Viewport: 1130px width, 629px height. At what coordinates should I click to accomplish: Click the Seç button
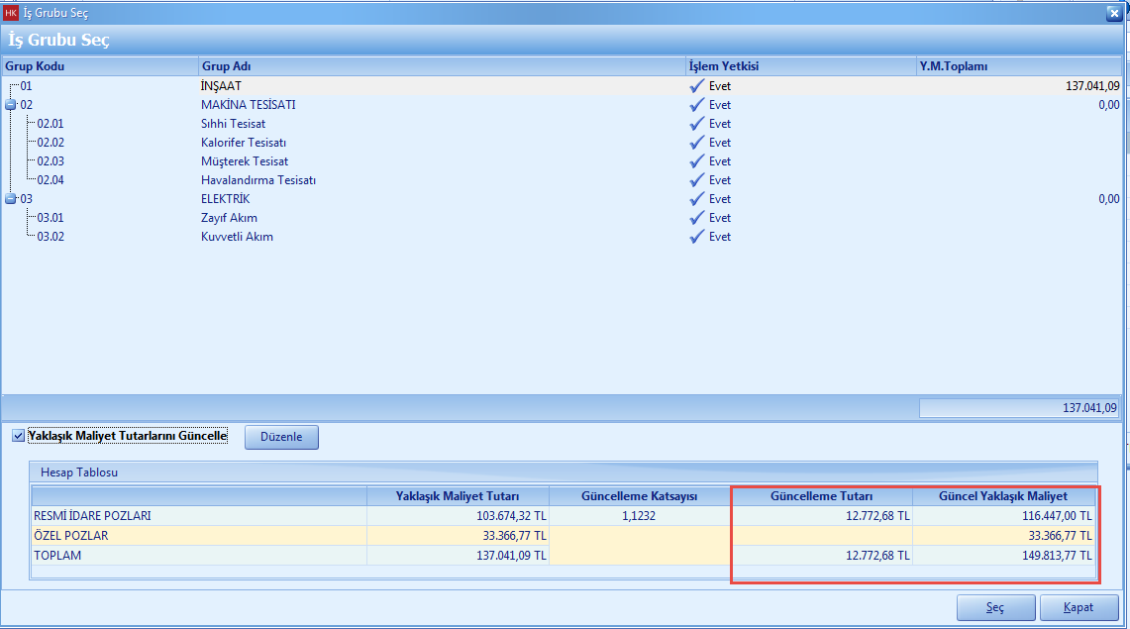click(x=995, y=607)
